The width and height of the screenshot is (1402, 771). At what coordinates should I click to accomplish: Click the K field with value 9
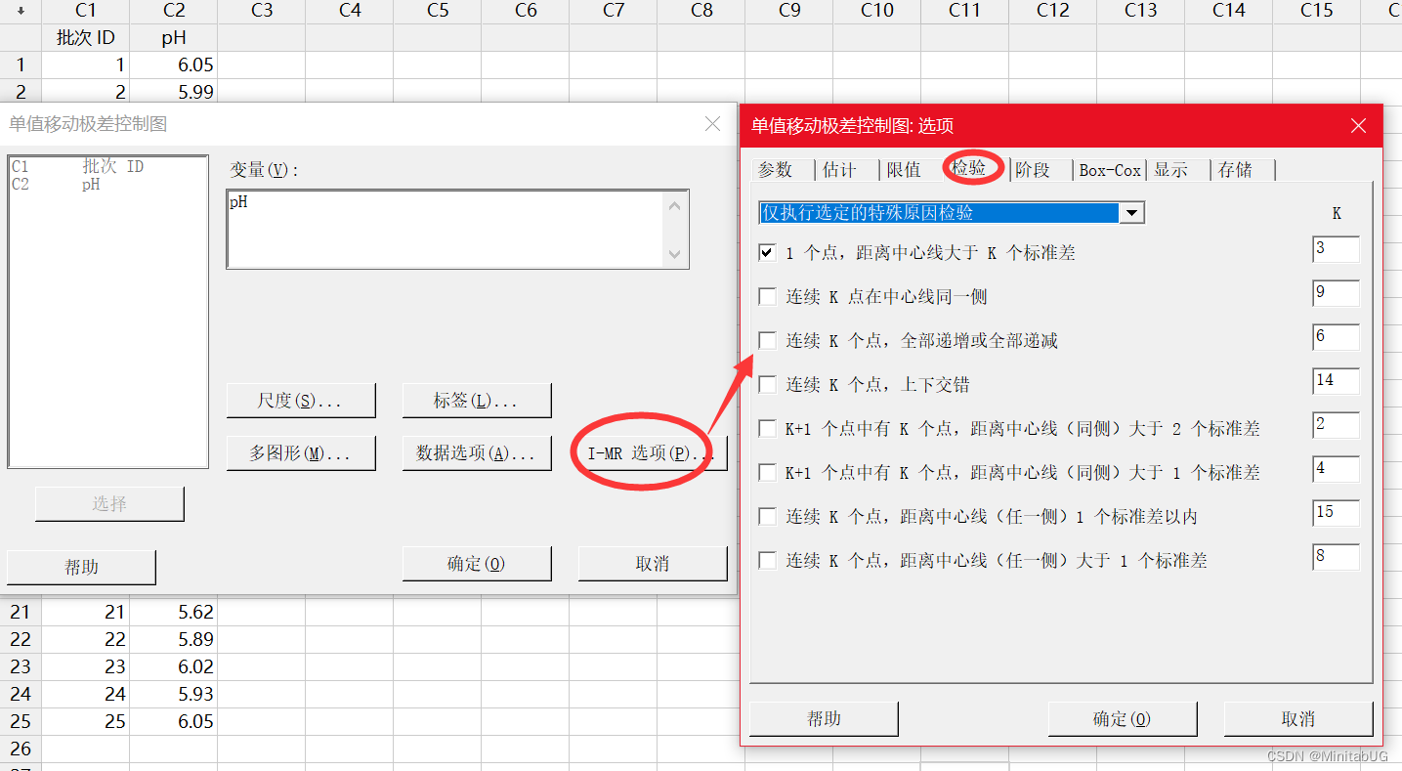1336,293
